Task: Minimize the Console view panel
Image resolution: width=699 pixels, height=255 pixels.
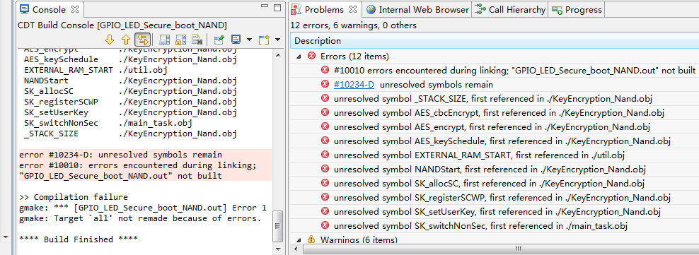Action: [263, 7]
